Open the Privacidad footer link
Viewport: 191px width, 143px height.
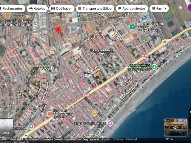coord(131,139)
